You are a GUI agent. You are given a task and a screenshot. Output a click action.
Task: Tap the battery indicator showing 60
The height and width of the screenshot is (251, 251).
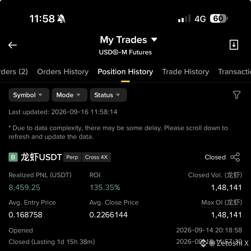click(219, 18)
